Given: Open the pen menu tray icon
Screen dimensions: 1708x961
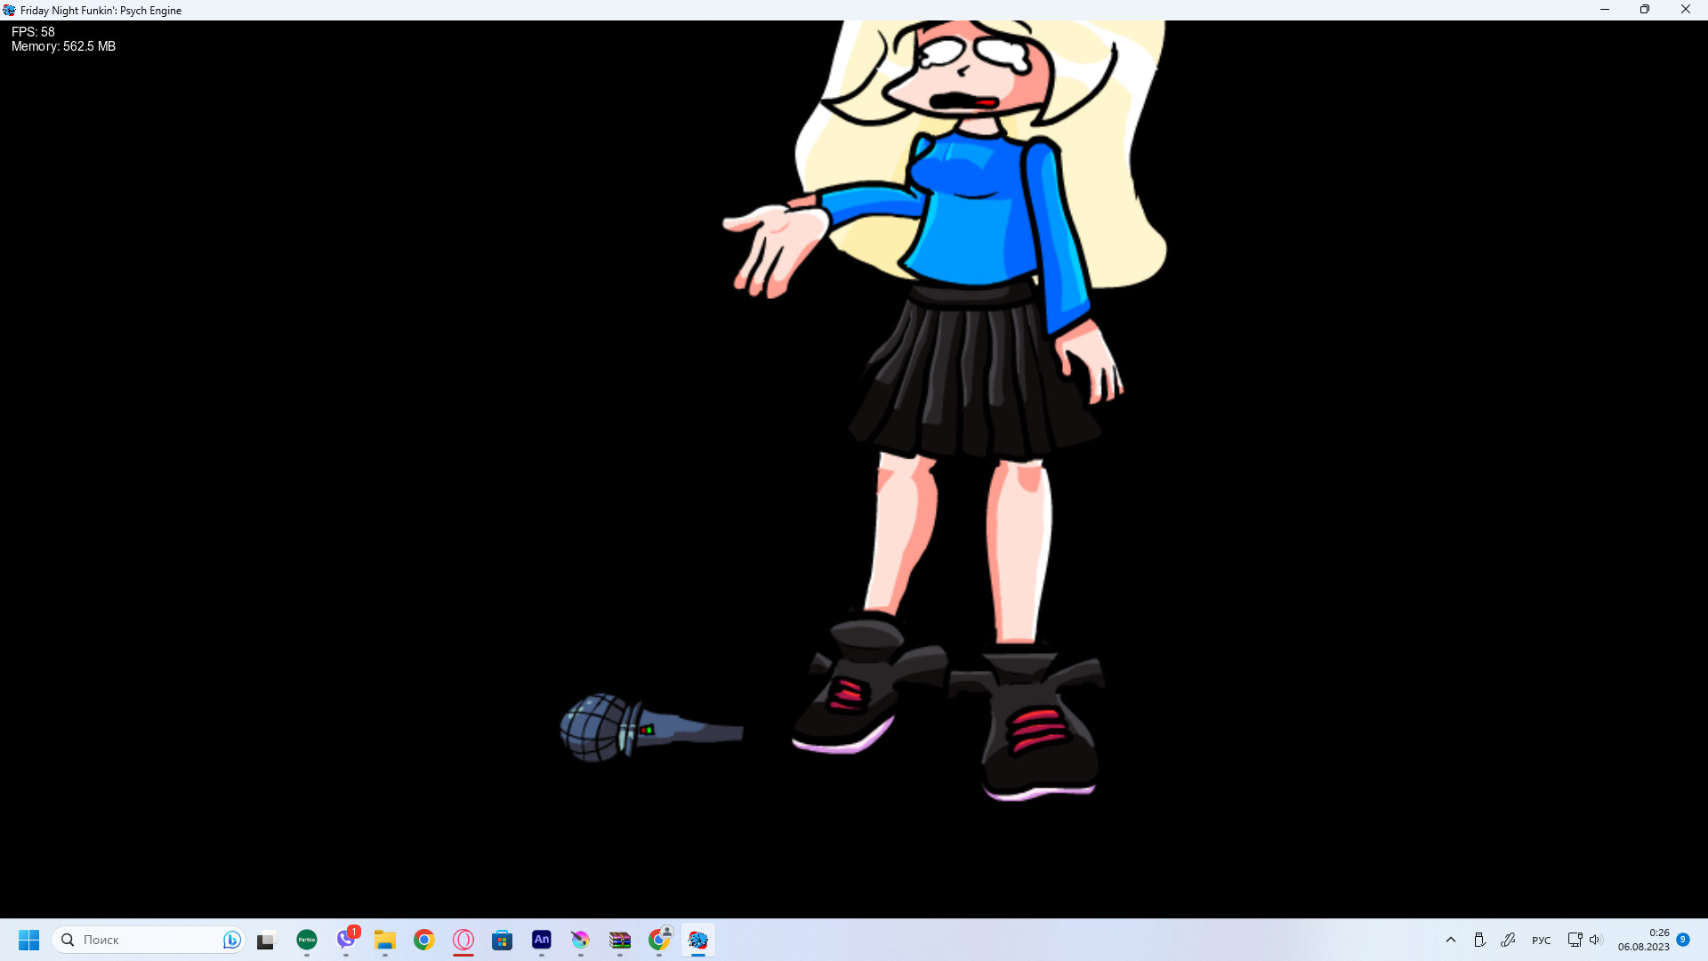Looking at the screenshot, I should pyautogui.click(x=1508, y=940).
